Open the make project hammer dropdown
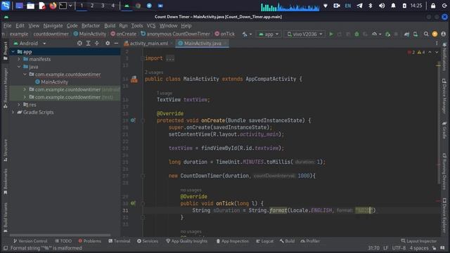450x253 pixels. point(247,34)
